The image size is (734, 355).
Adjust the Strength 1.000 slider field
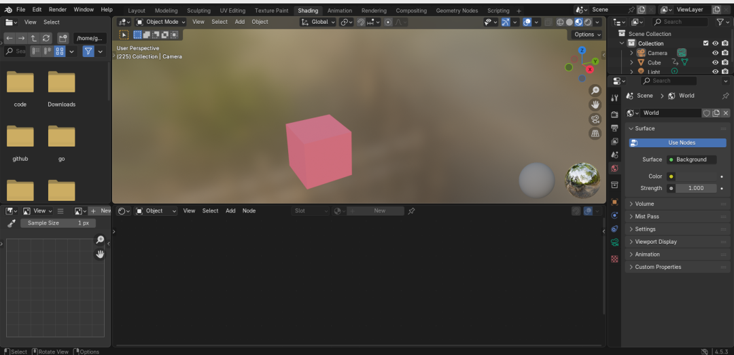coord(696,188)
